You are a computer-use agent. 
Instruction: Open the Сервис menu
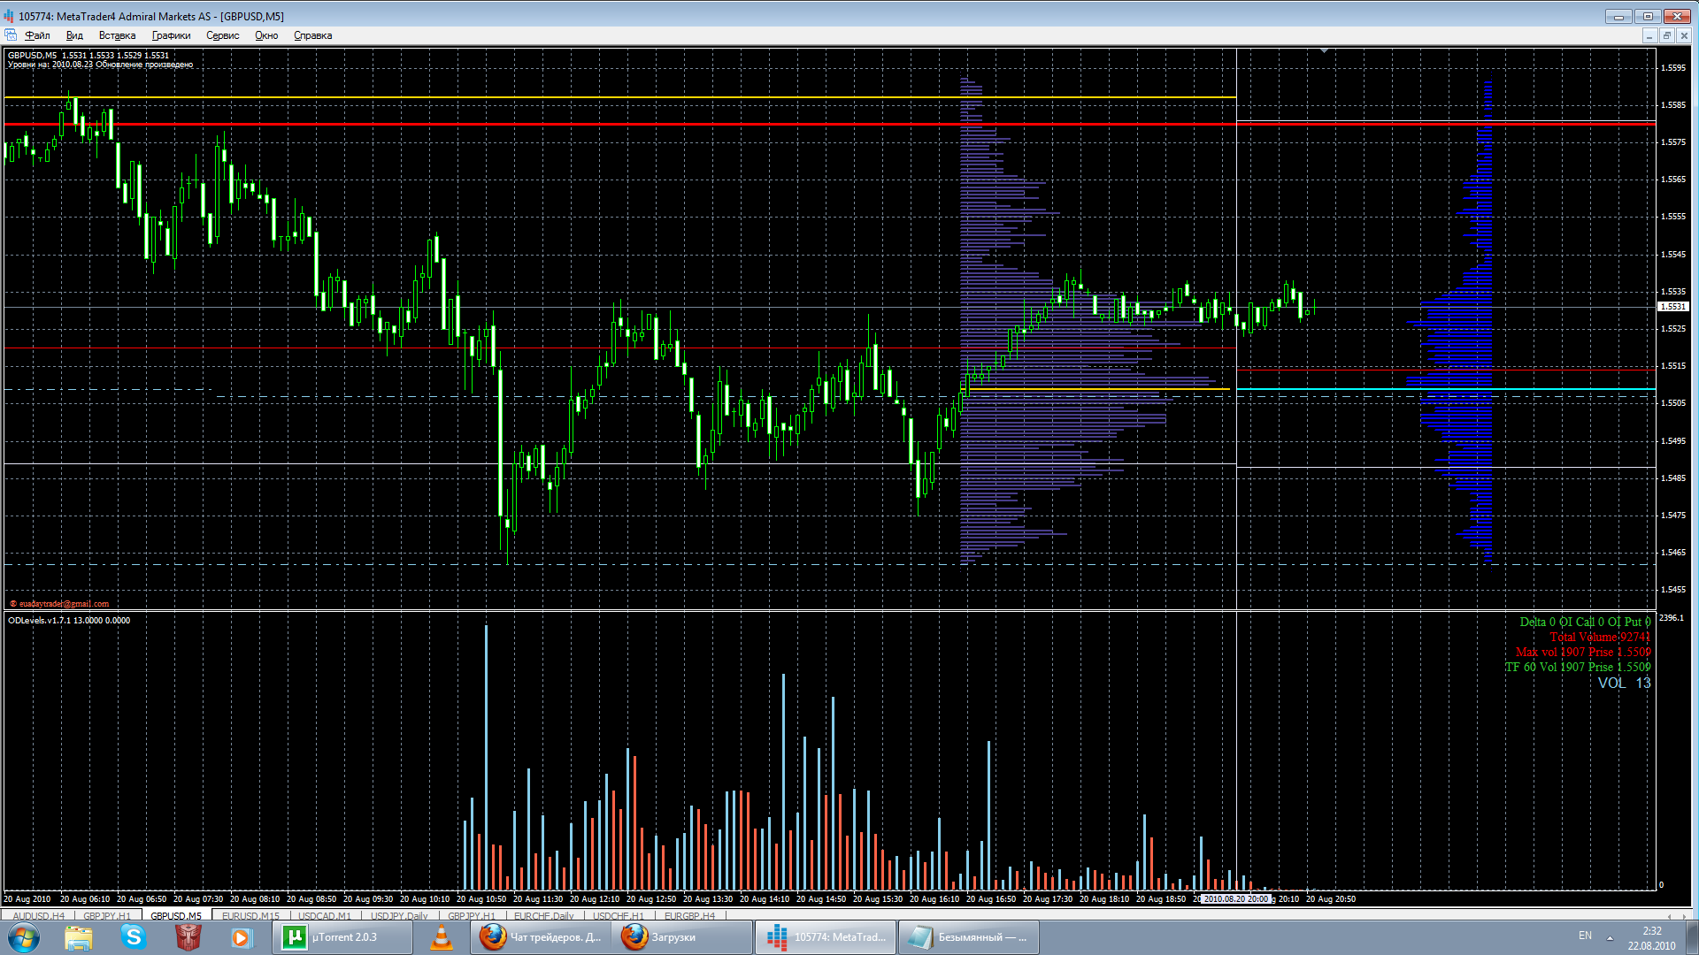[x=222, y=35]
